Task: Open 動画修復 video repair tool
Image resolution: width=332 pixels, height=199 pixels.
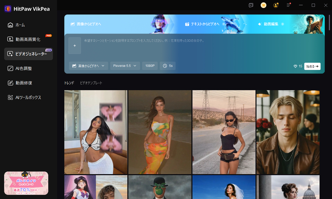Action: click(x=23, y=83)
